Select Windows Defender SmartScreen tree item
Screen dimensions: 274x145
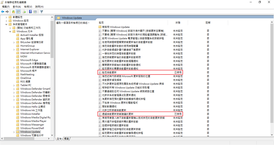click(35, 89)
